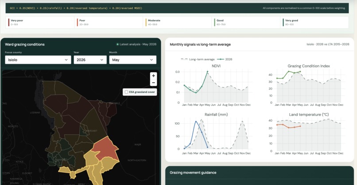357x185 pixels.
Task: Click the MARSABIT label on the map
Action: (92, 131)
